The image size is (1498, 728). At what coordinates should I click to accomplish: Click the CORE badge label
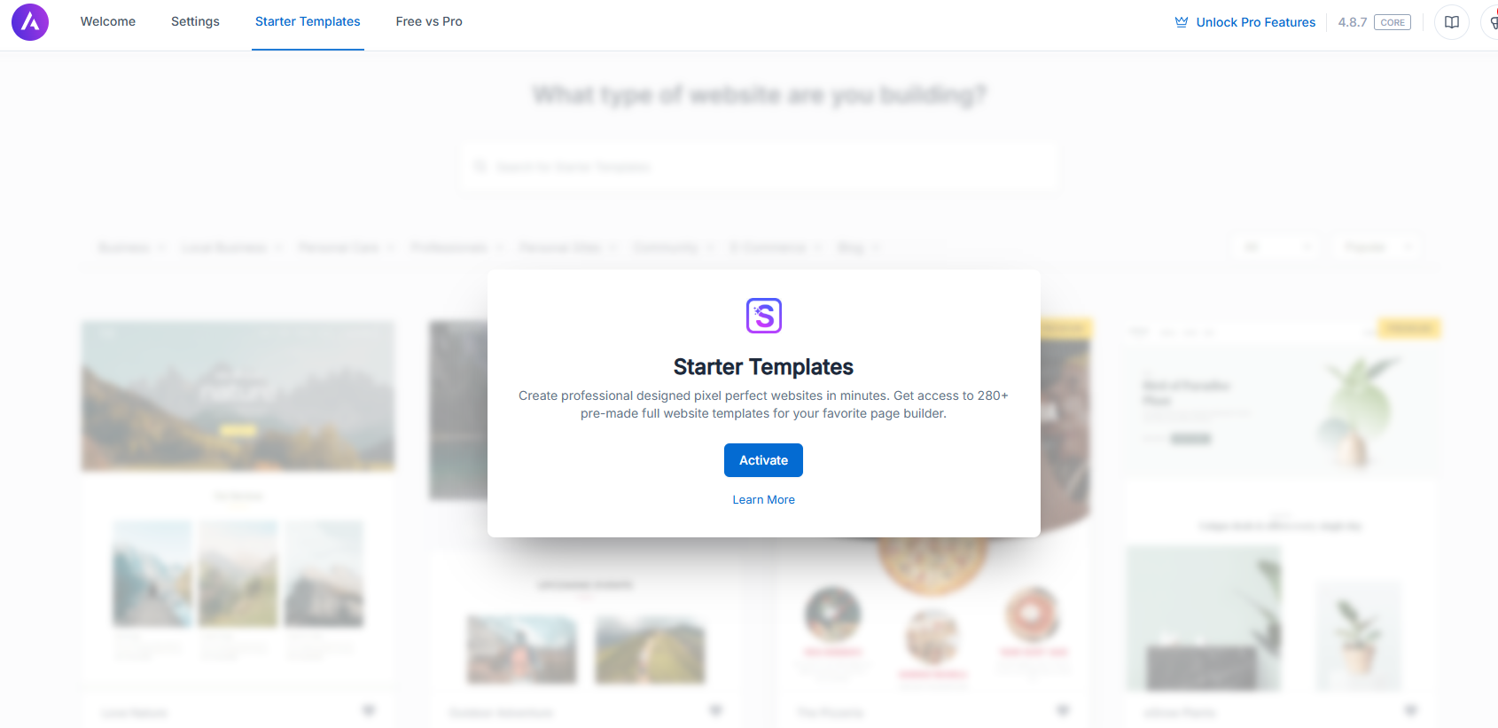click(1393, 22)
